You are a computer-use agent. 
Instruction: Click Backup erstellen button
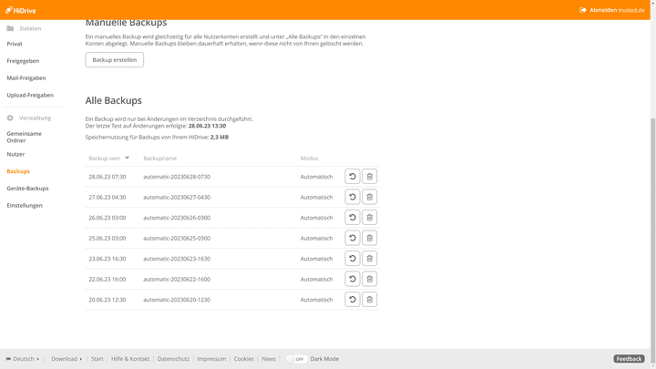coord(115,60)
